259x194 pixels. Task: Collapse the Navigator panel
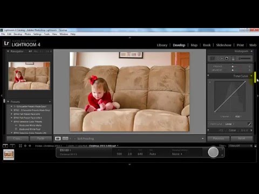click(x=8, y=51)
